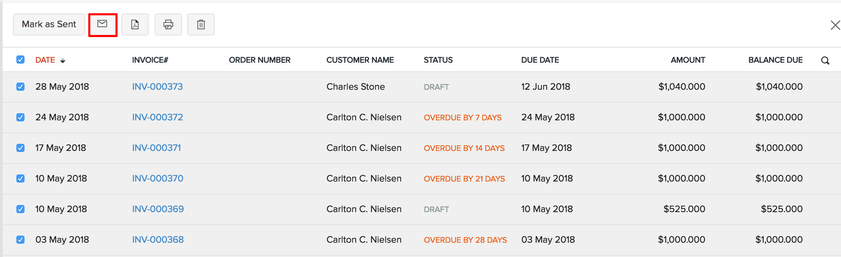Click the Customer Name column header
The width and height of the screenshot is (841, 257).
click(360, 60)
